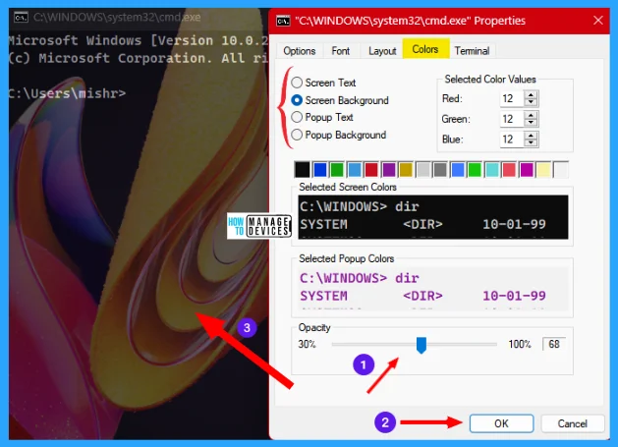Click the '100%' opacity label

click(x=520, y=344)
